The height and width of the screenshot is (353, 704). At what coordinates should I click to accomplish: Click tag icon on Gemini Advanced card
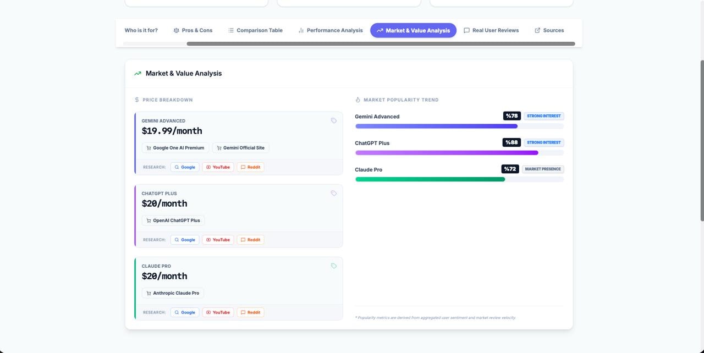click(x=333, y=120)
